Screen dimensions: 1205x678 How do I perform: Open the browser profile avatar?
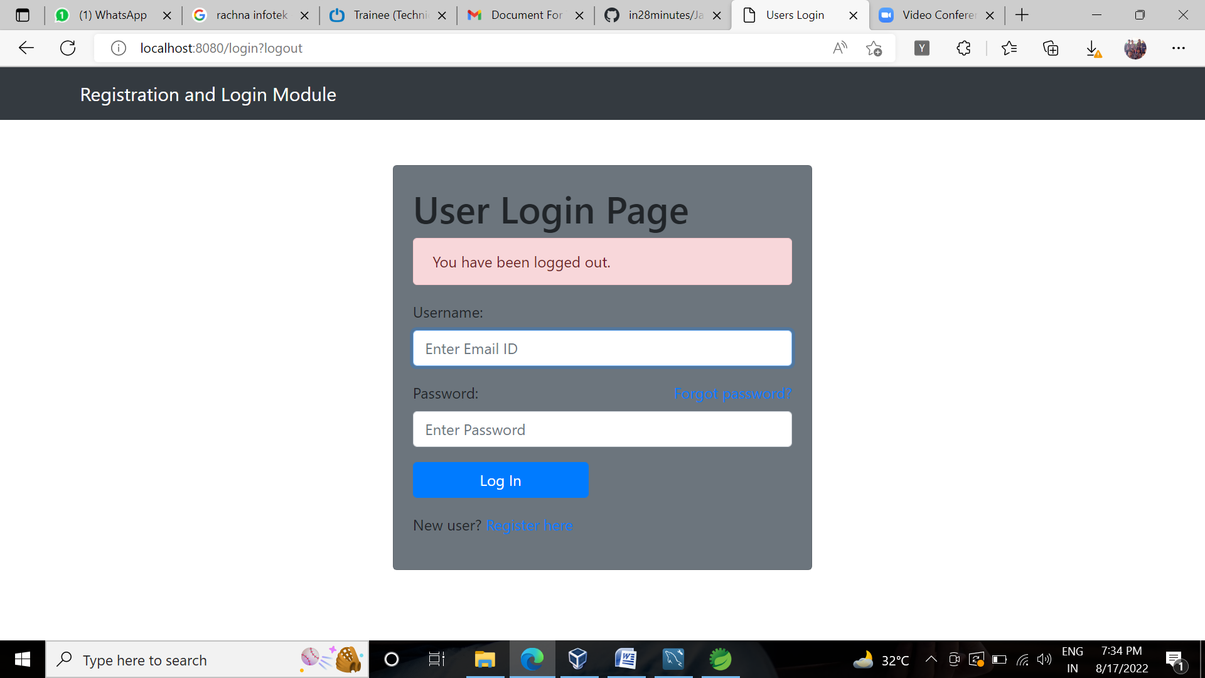click(x=1136, y=48)
